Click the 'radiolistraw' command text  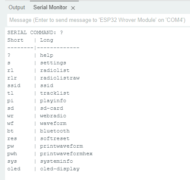[60, 78]
